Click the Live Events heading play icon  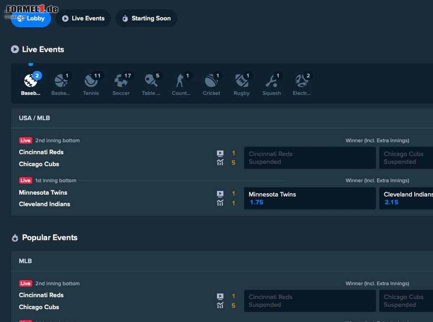tap(15, 49)
